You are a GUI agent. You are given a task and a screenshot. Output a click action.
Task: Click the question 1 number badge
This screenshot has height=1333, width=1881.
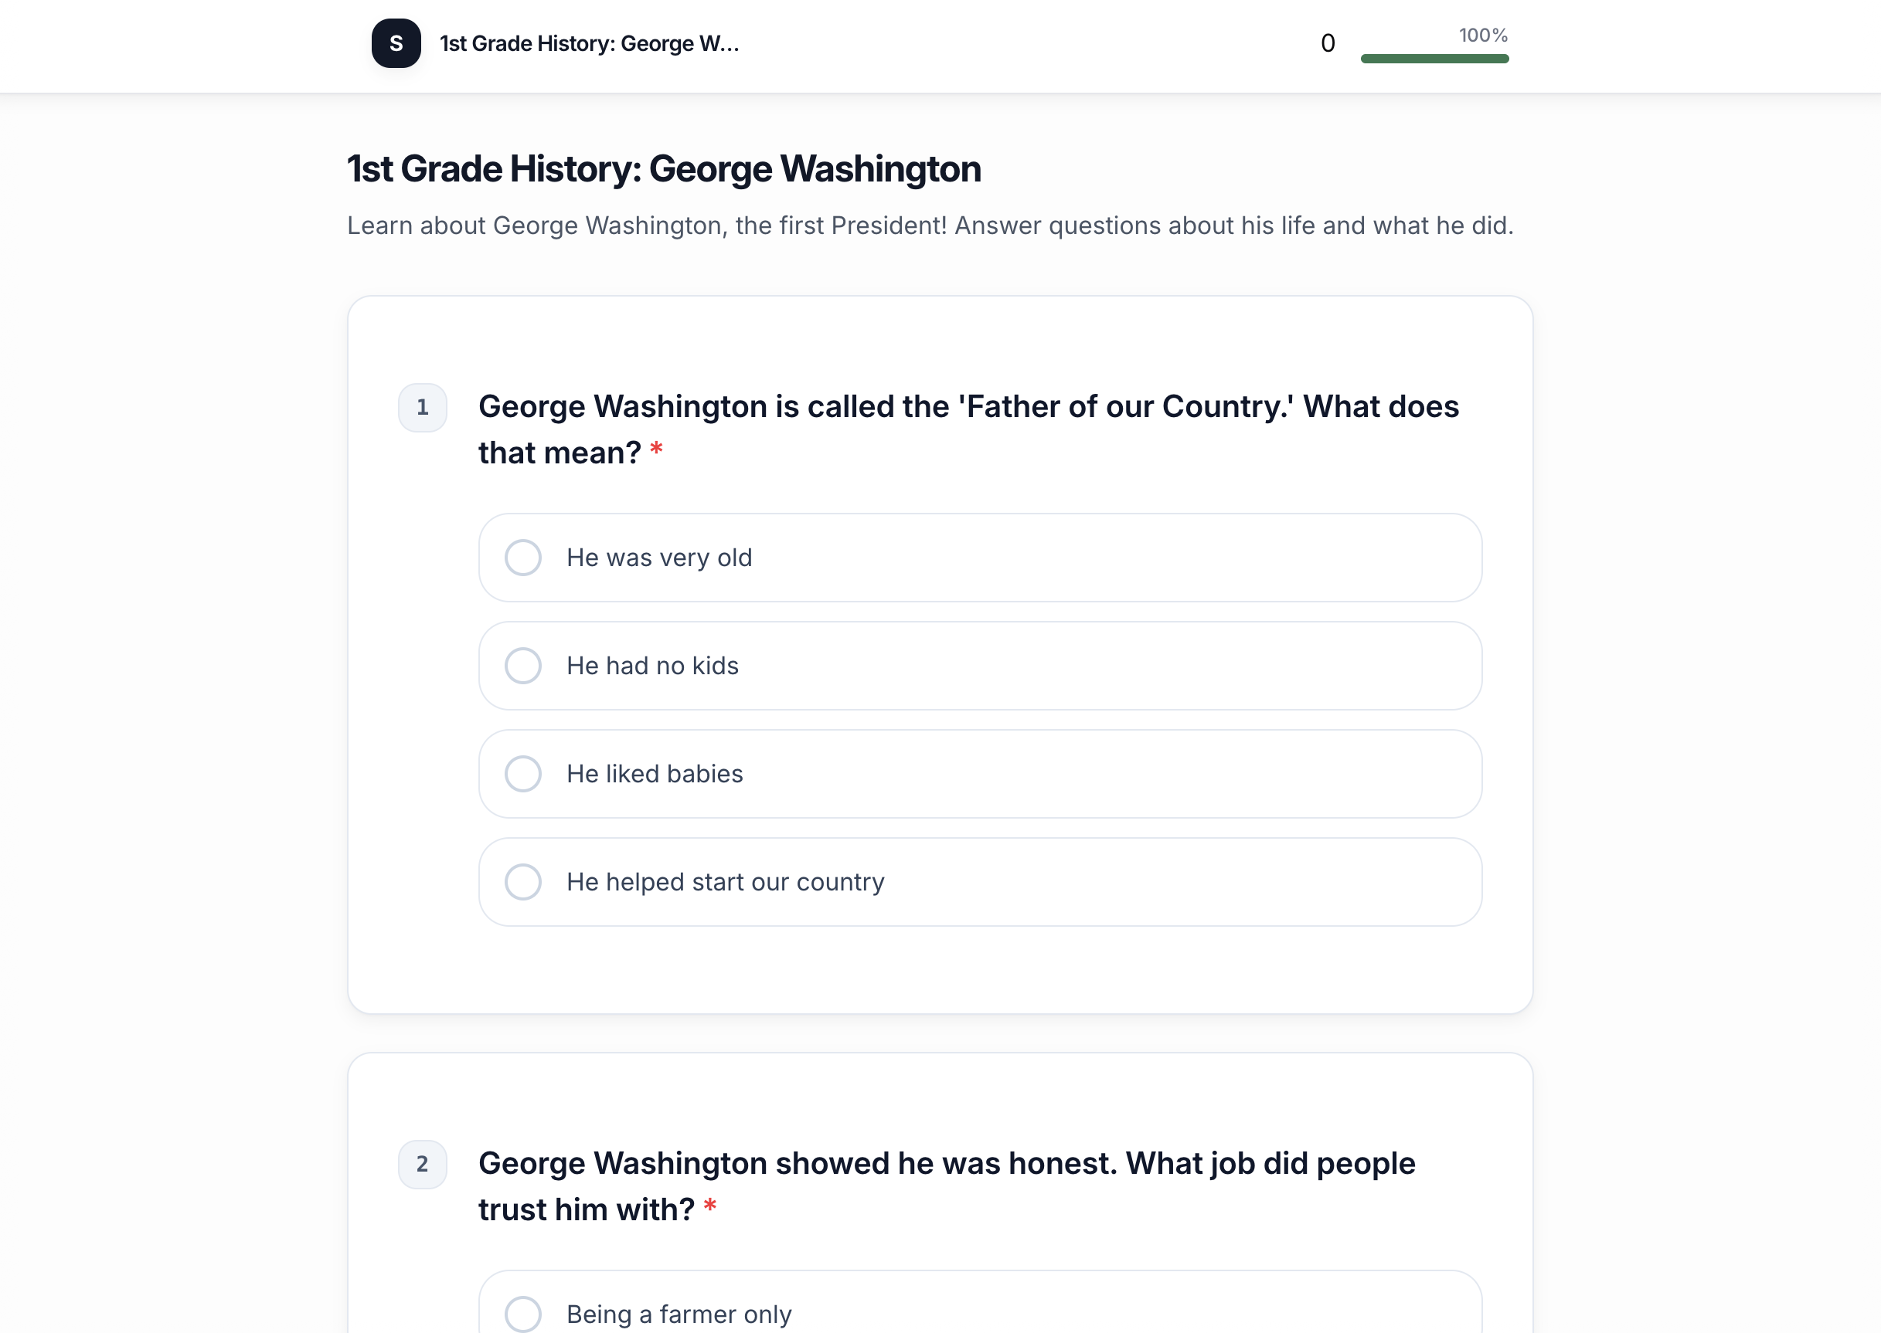422,407
